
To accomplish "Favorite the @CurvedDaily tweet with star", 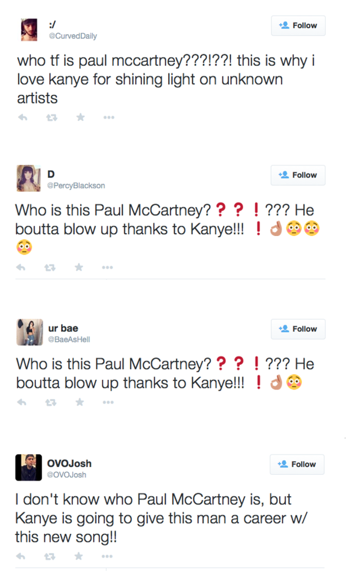I will coord(80,117).
